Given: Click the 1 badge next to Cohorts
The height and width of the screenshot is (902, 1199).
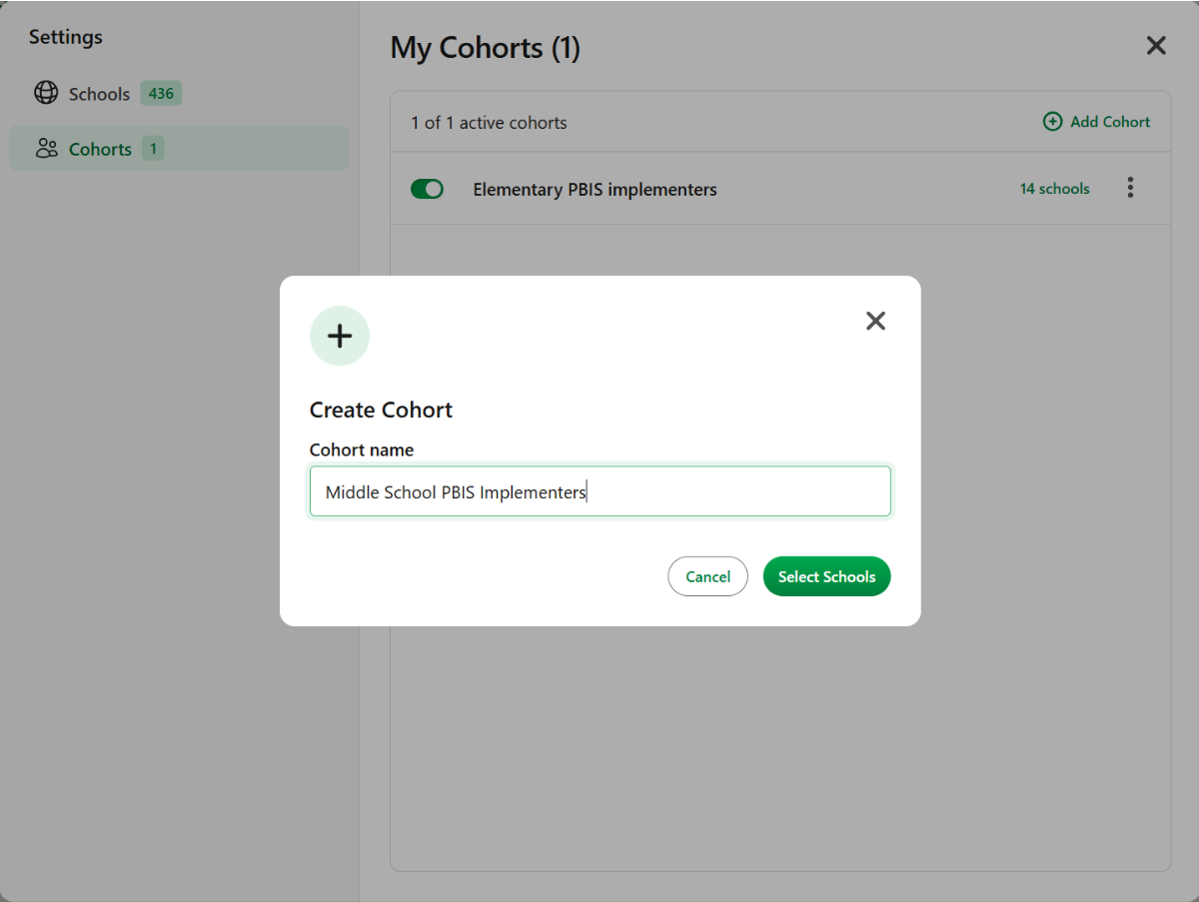Looking at the screenshot, I should click(153, 149).
